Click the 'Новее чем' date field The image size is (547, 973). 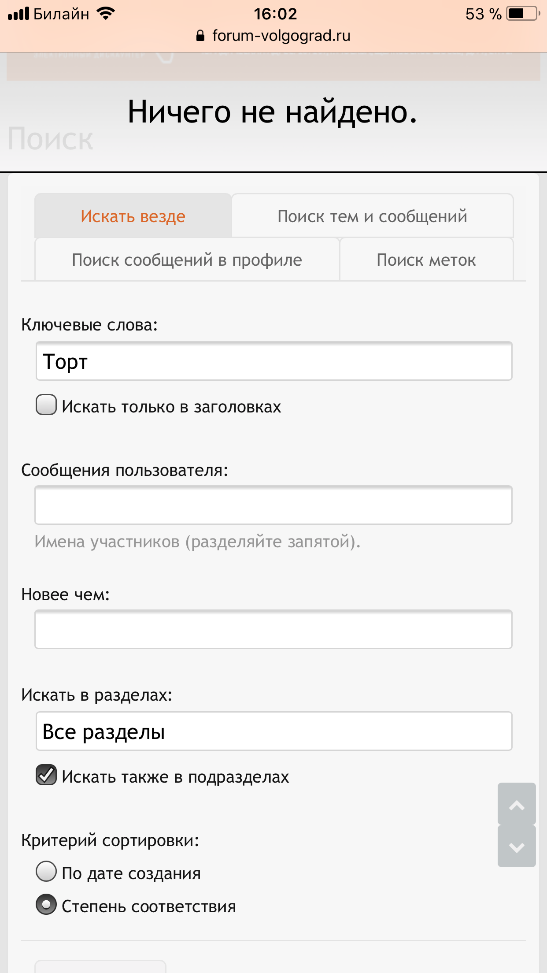tap(273, 629)
